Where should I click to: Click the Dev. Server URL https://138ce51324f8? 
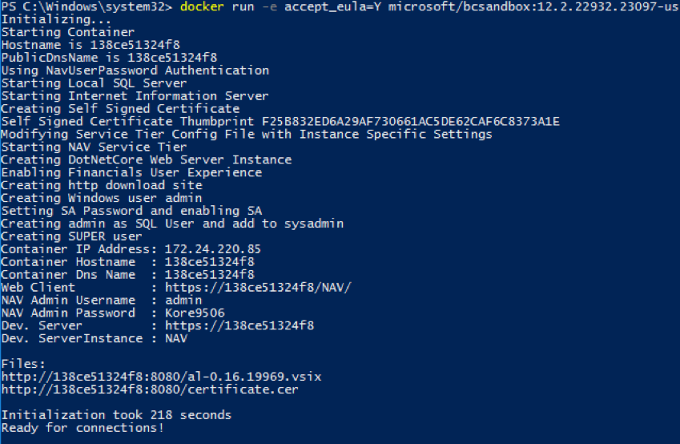(239, 325)
